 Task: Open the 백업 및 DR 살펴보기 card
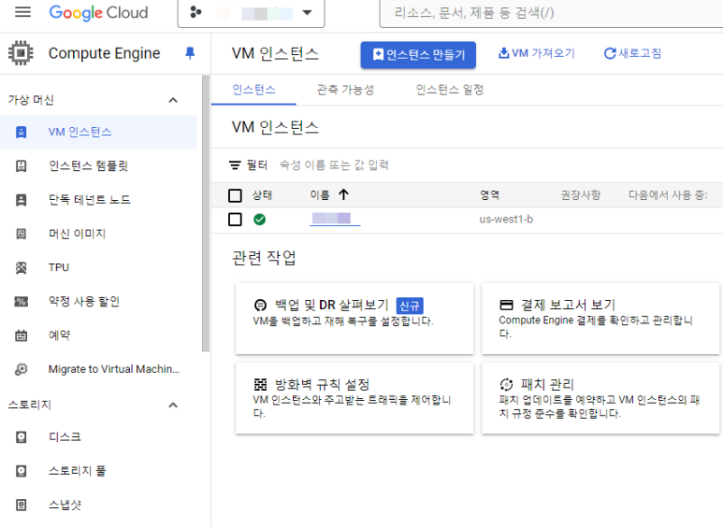tap(354, 319)
